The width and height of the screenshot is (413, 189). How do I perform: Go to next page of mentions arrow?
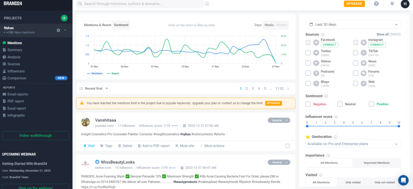[x=288, y=89]
